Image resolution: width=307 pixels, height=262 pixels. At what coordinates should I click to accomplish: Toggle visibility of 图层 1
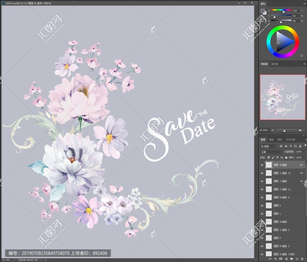(x=262, y=214)
